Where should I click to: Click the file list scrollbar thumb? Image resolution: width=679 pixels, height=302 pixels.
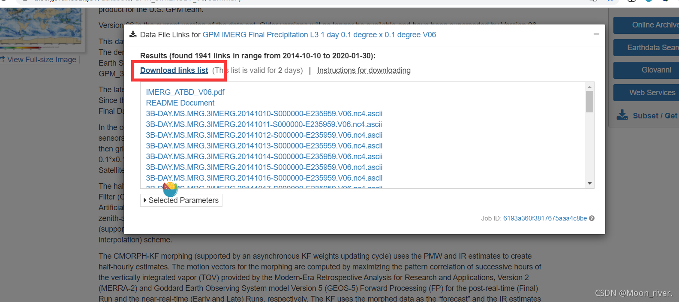tap(589, 102)
